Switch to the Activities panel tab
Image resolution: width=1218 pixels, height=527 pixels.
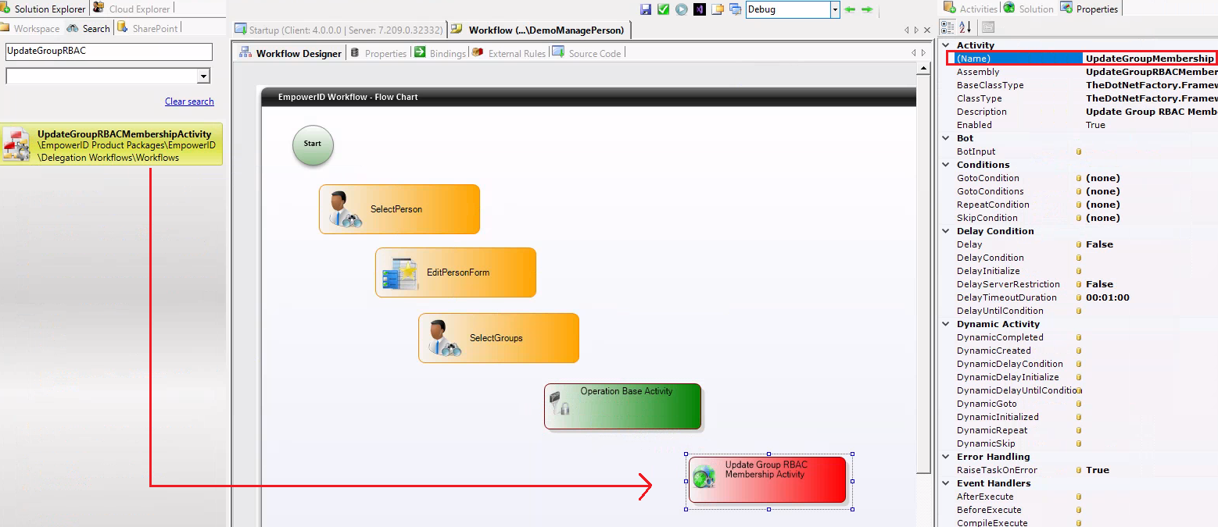coord(970,9)
